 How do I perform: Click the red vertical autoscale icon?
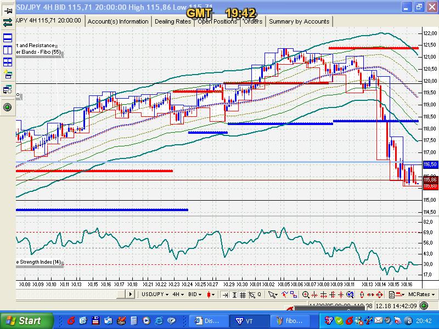click(361, 294)
